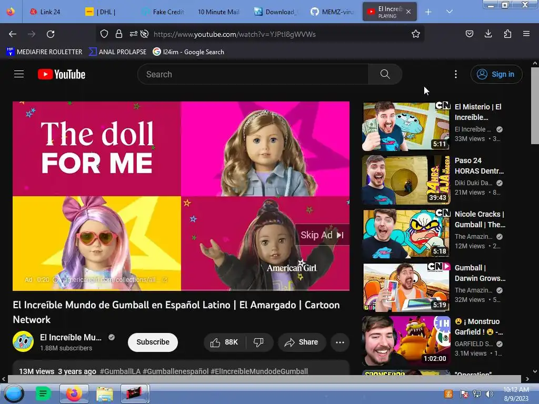
Task: Switch to the Link 24 tab
Action: point(50,12)
